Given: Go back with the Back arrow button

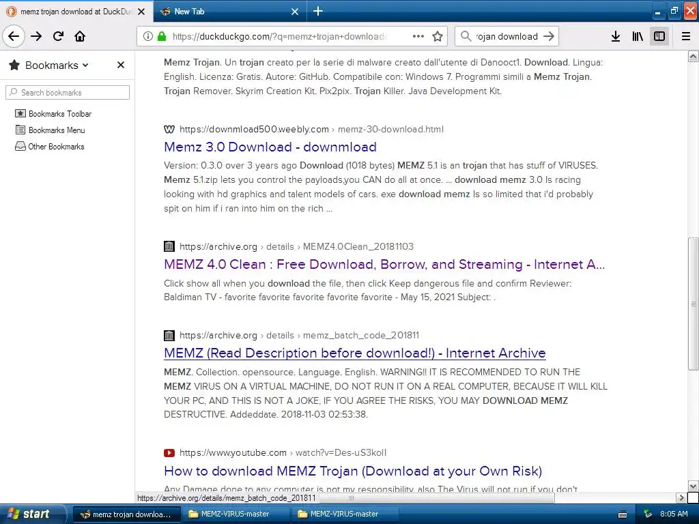Looking at the screenshot, I should [14, 36].
